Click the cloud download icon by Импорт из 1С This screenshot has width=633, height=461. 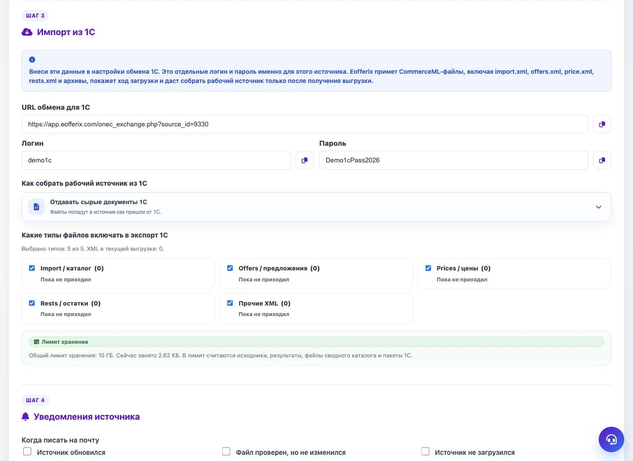pos(27,32)
